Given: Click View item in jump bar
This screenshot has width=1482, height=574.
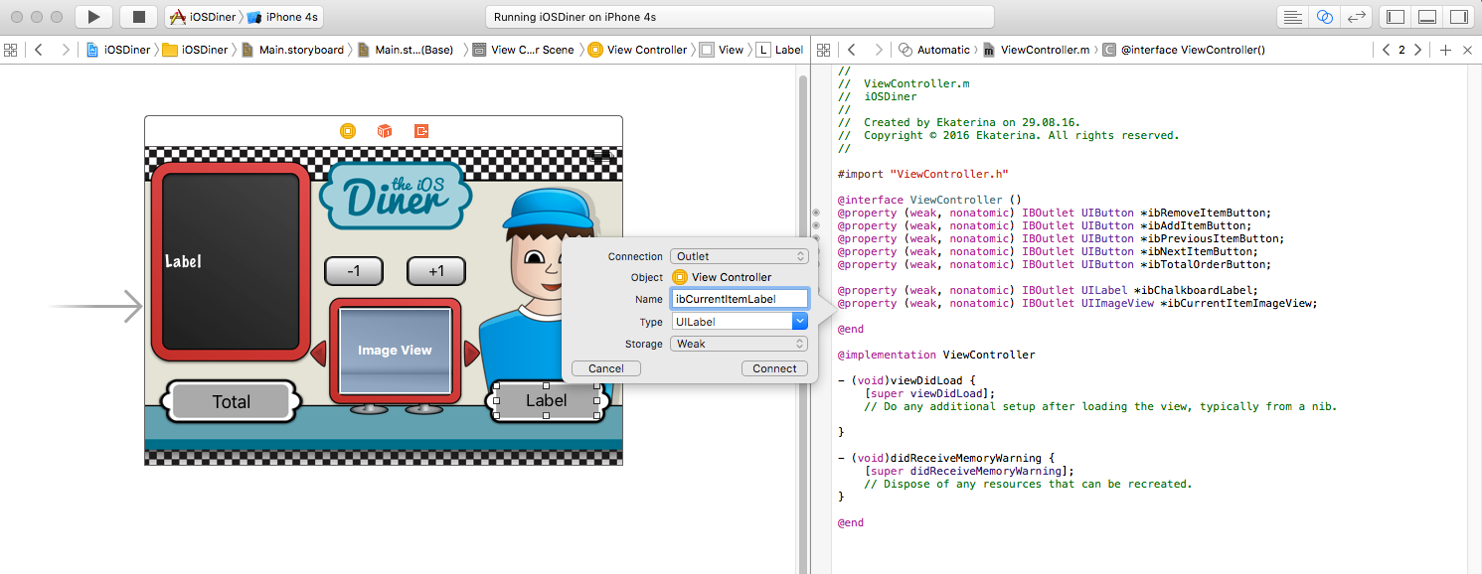Looking at the screenshot, I should (x=723, y=50).
